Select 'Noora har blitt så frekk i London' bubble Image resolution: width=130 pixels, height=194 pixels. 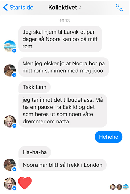[x=63, y=165]
